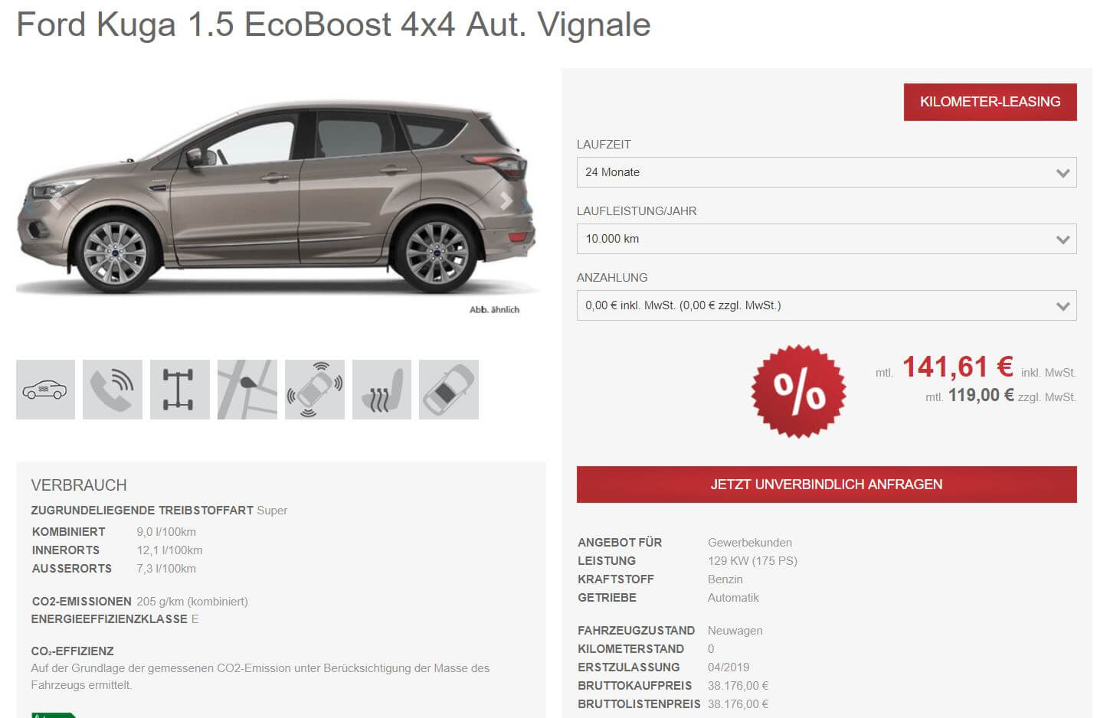The image size is (1110, 718).
Task: Show next car image with right arrow
Action: pyautogui.click(x=506, y=201)
